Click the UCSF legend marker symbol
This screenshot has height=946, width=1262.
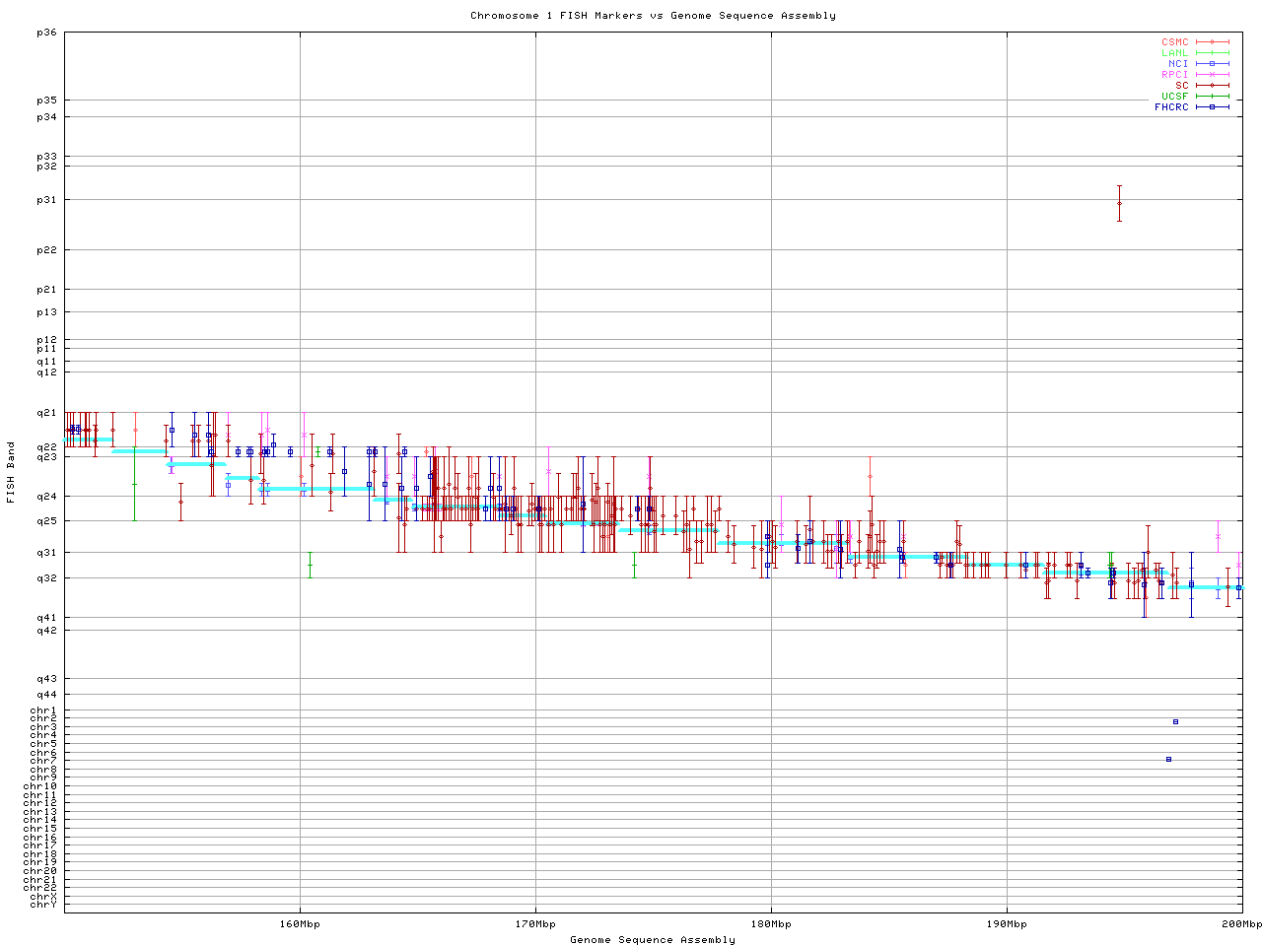click(1212, 97)
